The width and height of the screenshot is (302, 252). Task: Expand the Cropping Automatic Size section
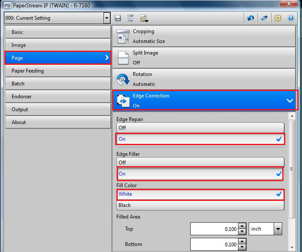point(204,36)
